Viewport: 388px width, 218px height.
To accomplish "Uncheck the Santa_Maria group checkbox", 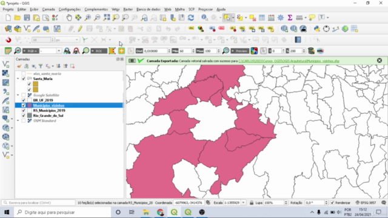I will coord(24,79).
